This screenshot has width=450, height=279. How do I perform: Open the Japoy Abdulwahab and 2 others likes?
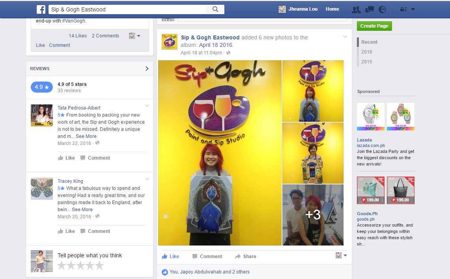(x=209, y=272)
